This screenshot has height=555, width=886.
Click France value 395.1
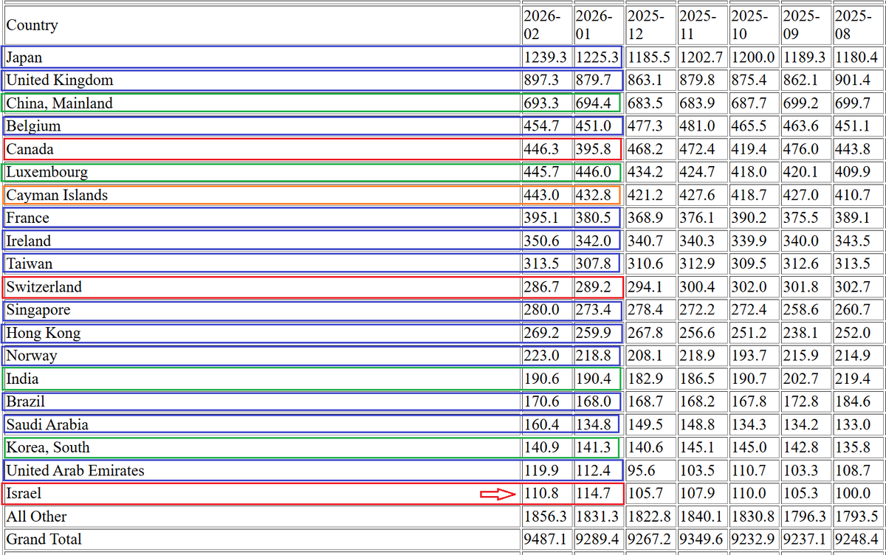click(541, 218)
